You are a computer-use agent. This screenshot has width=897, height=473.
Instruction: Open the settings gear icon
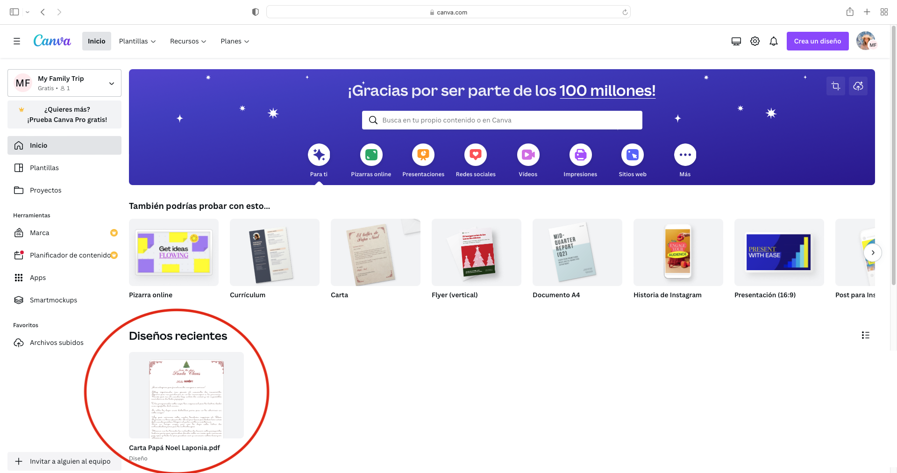755,41
